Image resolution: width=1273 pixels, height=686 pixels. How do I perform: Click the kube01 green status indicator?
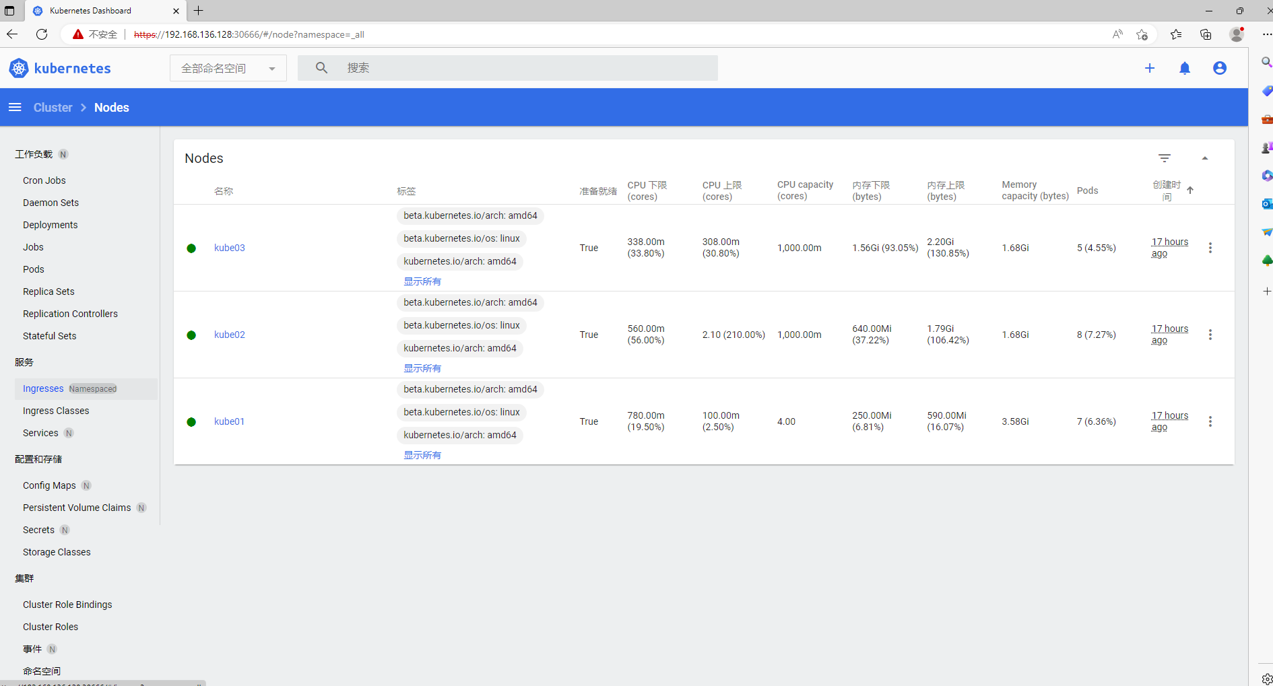pos(191,422)
